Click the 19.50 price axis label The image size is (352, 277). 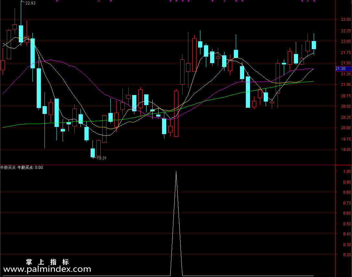click(x=346, y=150)
